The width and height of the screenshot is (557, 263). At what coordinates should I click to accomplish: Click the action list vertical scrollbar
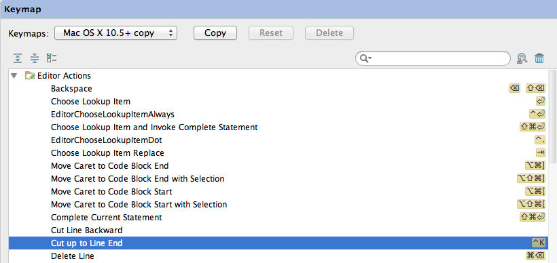pyautogui.click(x=553, y=117)
